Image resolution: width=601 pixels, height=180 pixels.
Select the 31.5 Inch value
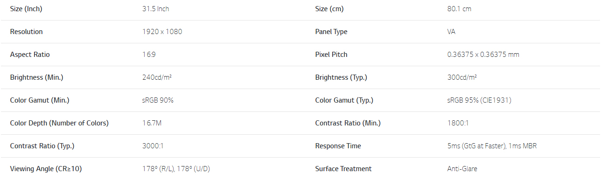pyautogui.click(x=155, y=9)
